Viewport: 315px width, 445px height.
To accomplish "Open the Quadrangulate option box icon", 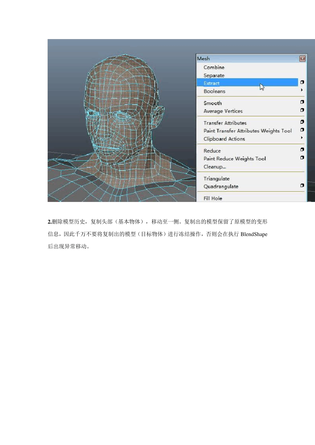I will (x=302, y=185).
